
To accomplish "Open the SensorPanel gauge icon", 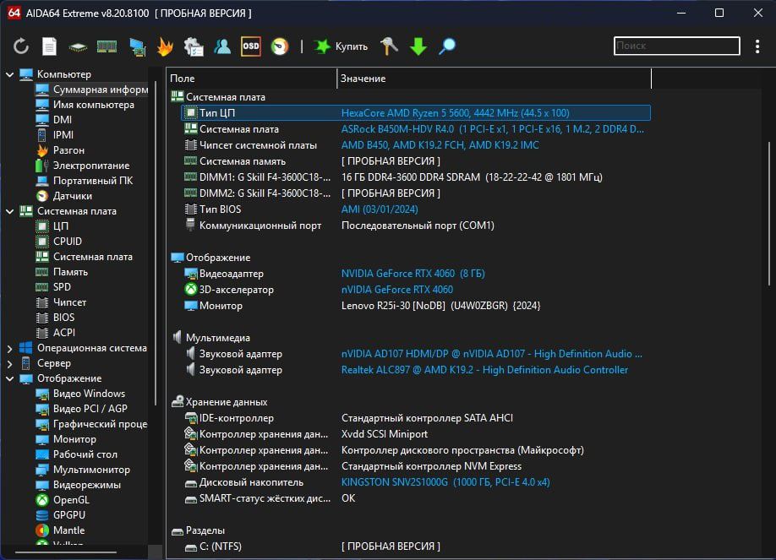I will (280, 46).
